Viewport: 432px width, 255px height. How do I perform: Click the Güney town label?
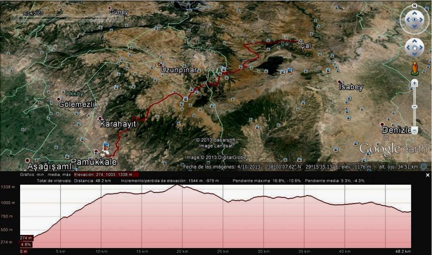click(x=119, y=12)
